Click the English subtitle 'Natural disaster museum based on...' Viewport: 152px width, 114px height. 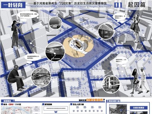71,7
